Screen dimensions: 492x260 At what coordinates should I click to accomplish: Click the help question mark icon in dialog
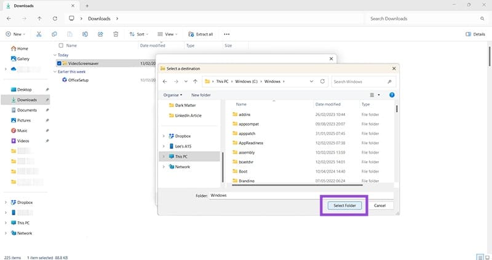tap(392, 95)
